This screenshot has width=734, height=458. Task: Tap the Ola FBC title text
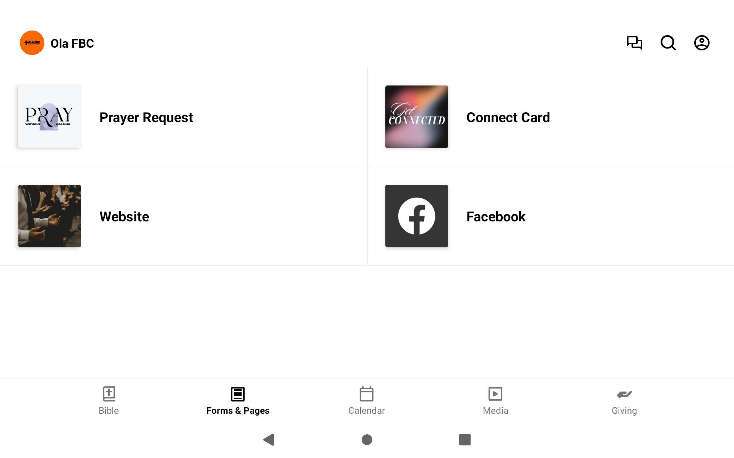[72, 44]
